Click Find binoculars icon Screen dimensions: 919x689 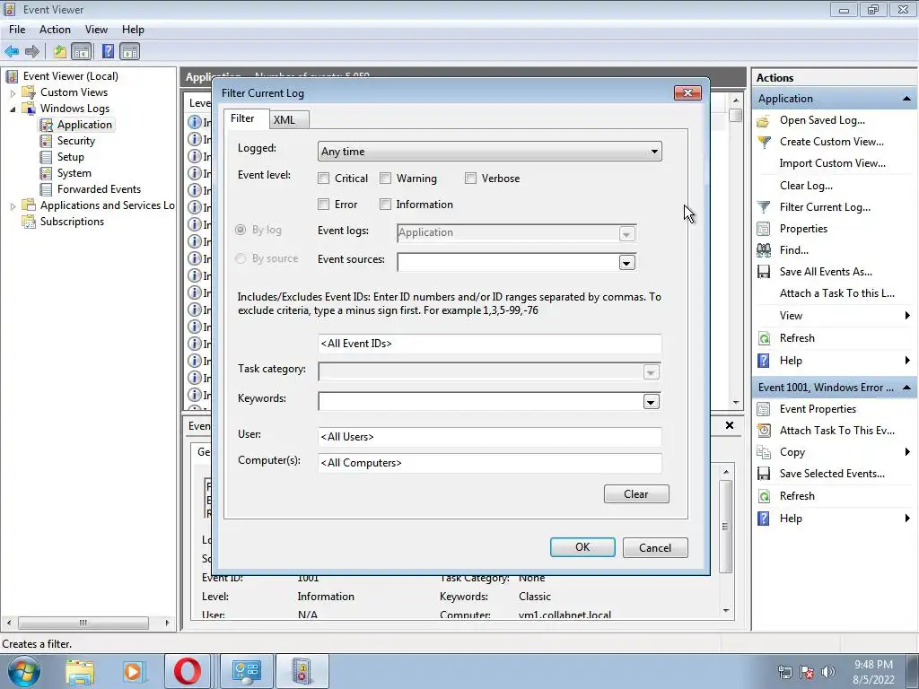click(763, 250)
